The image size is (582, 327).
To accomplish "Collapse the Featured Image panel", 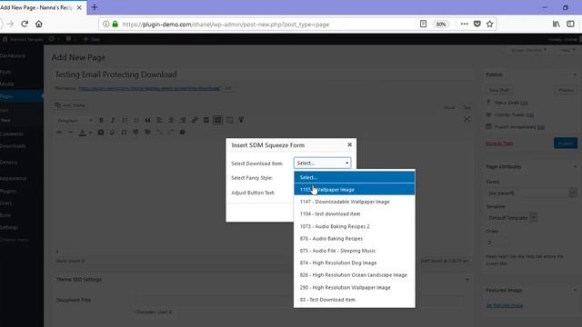I will tap(575, 290).
